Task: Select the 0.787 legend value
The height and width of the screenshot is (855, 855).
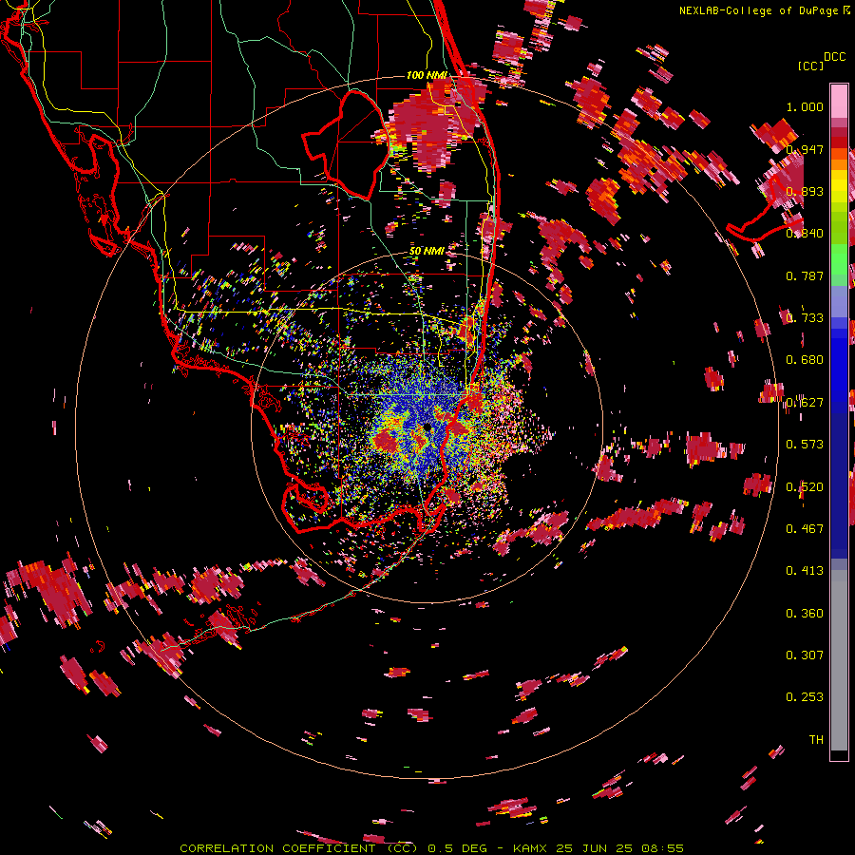Action: click(x=805, y=275)
